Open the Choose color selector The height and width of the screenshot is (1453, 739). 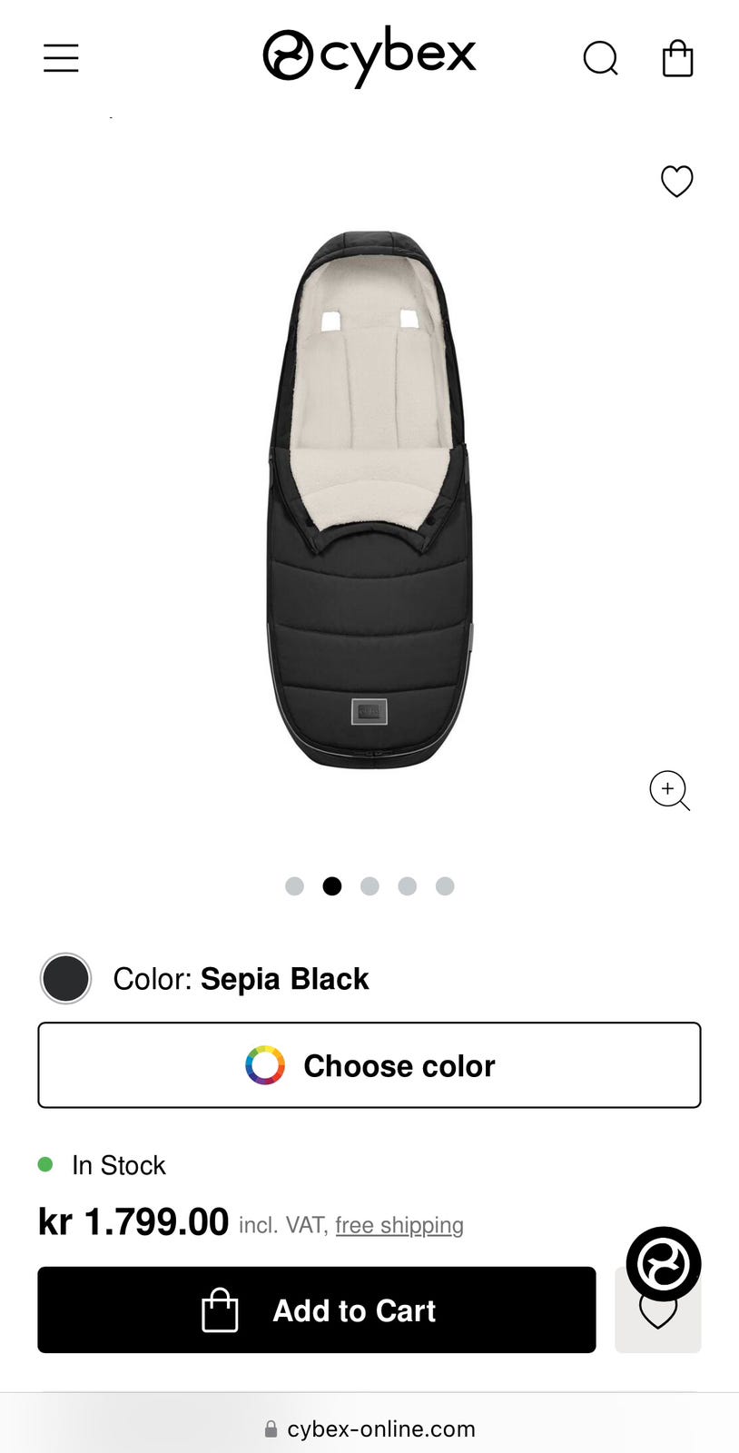[x=369, y=1065]
